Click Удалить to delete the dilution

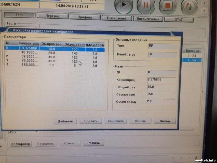91,121
